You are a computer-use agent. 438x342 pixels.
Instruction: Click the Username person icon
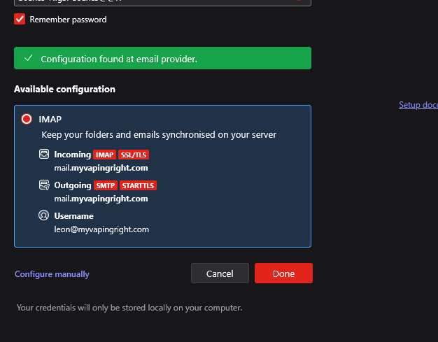tap(44, 216)
